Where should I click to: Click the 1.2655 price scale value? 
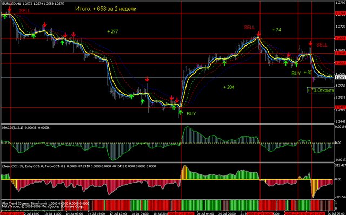341,50
